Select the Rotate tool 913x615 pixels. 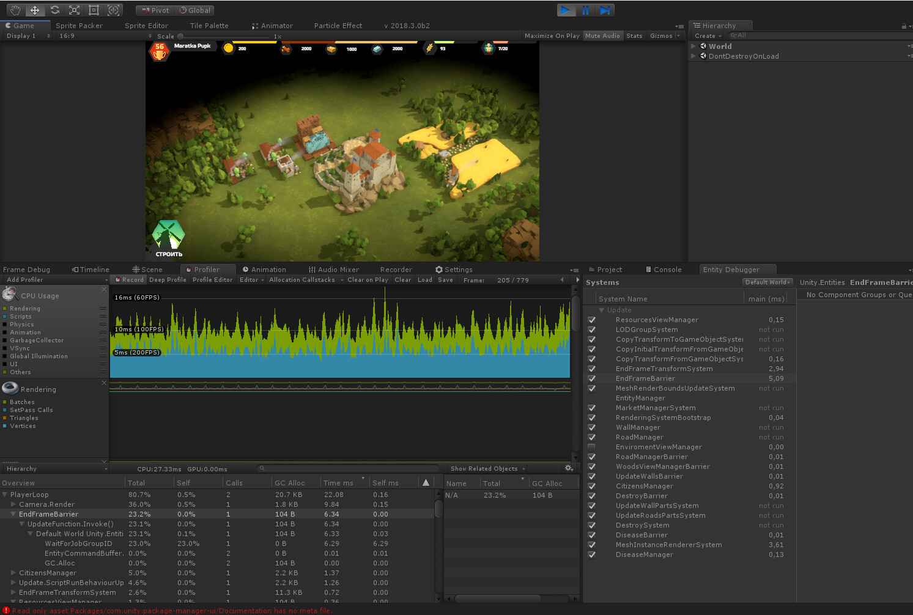(54, 10)
